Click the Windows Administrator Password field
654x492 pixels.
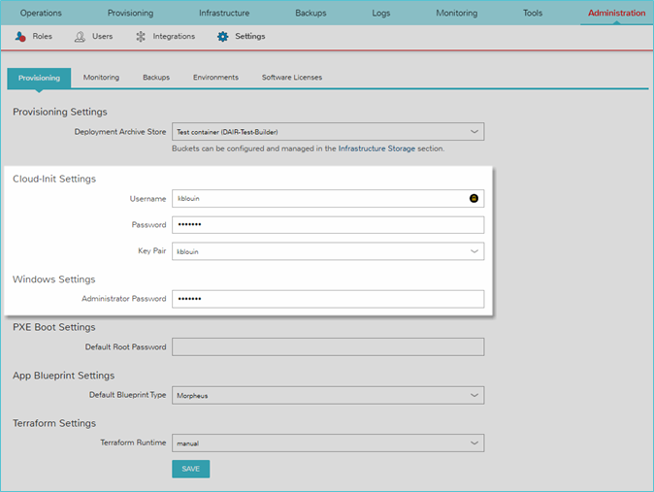pos(327,299)
